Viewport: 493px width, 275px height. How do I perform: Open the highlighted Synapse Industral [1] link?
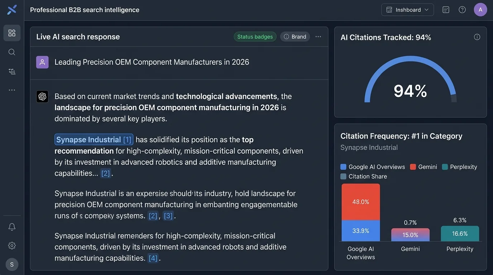94,139
